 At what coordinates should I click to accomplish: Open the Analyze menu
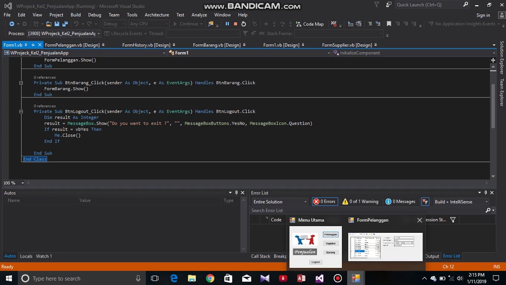(199, 15)
